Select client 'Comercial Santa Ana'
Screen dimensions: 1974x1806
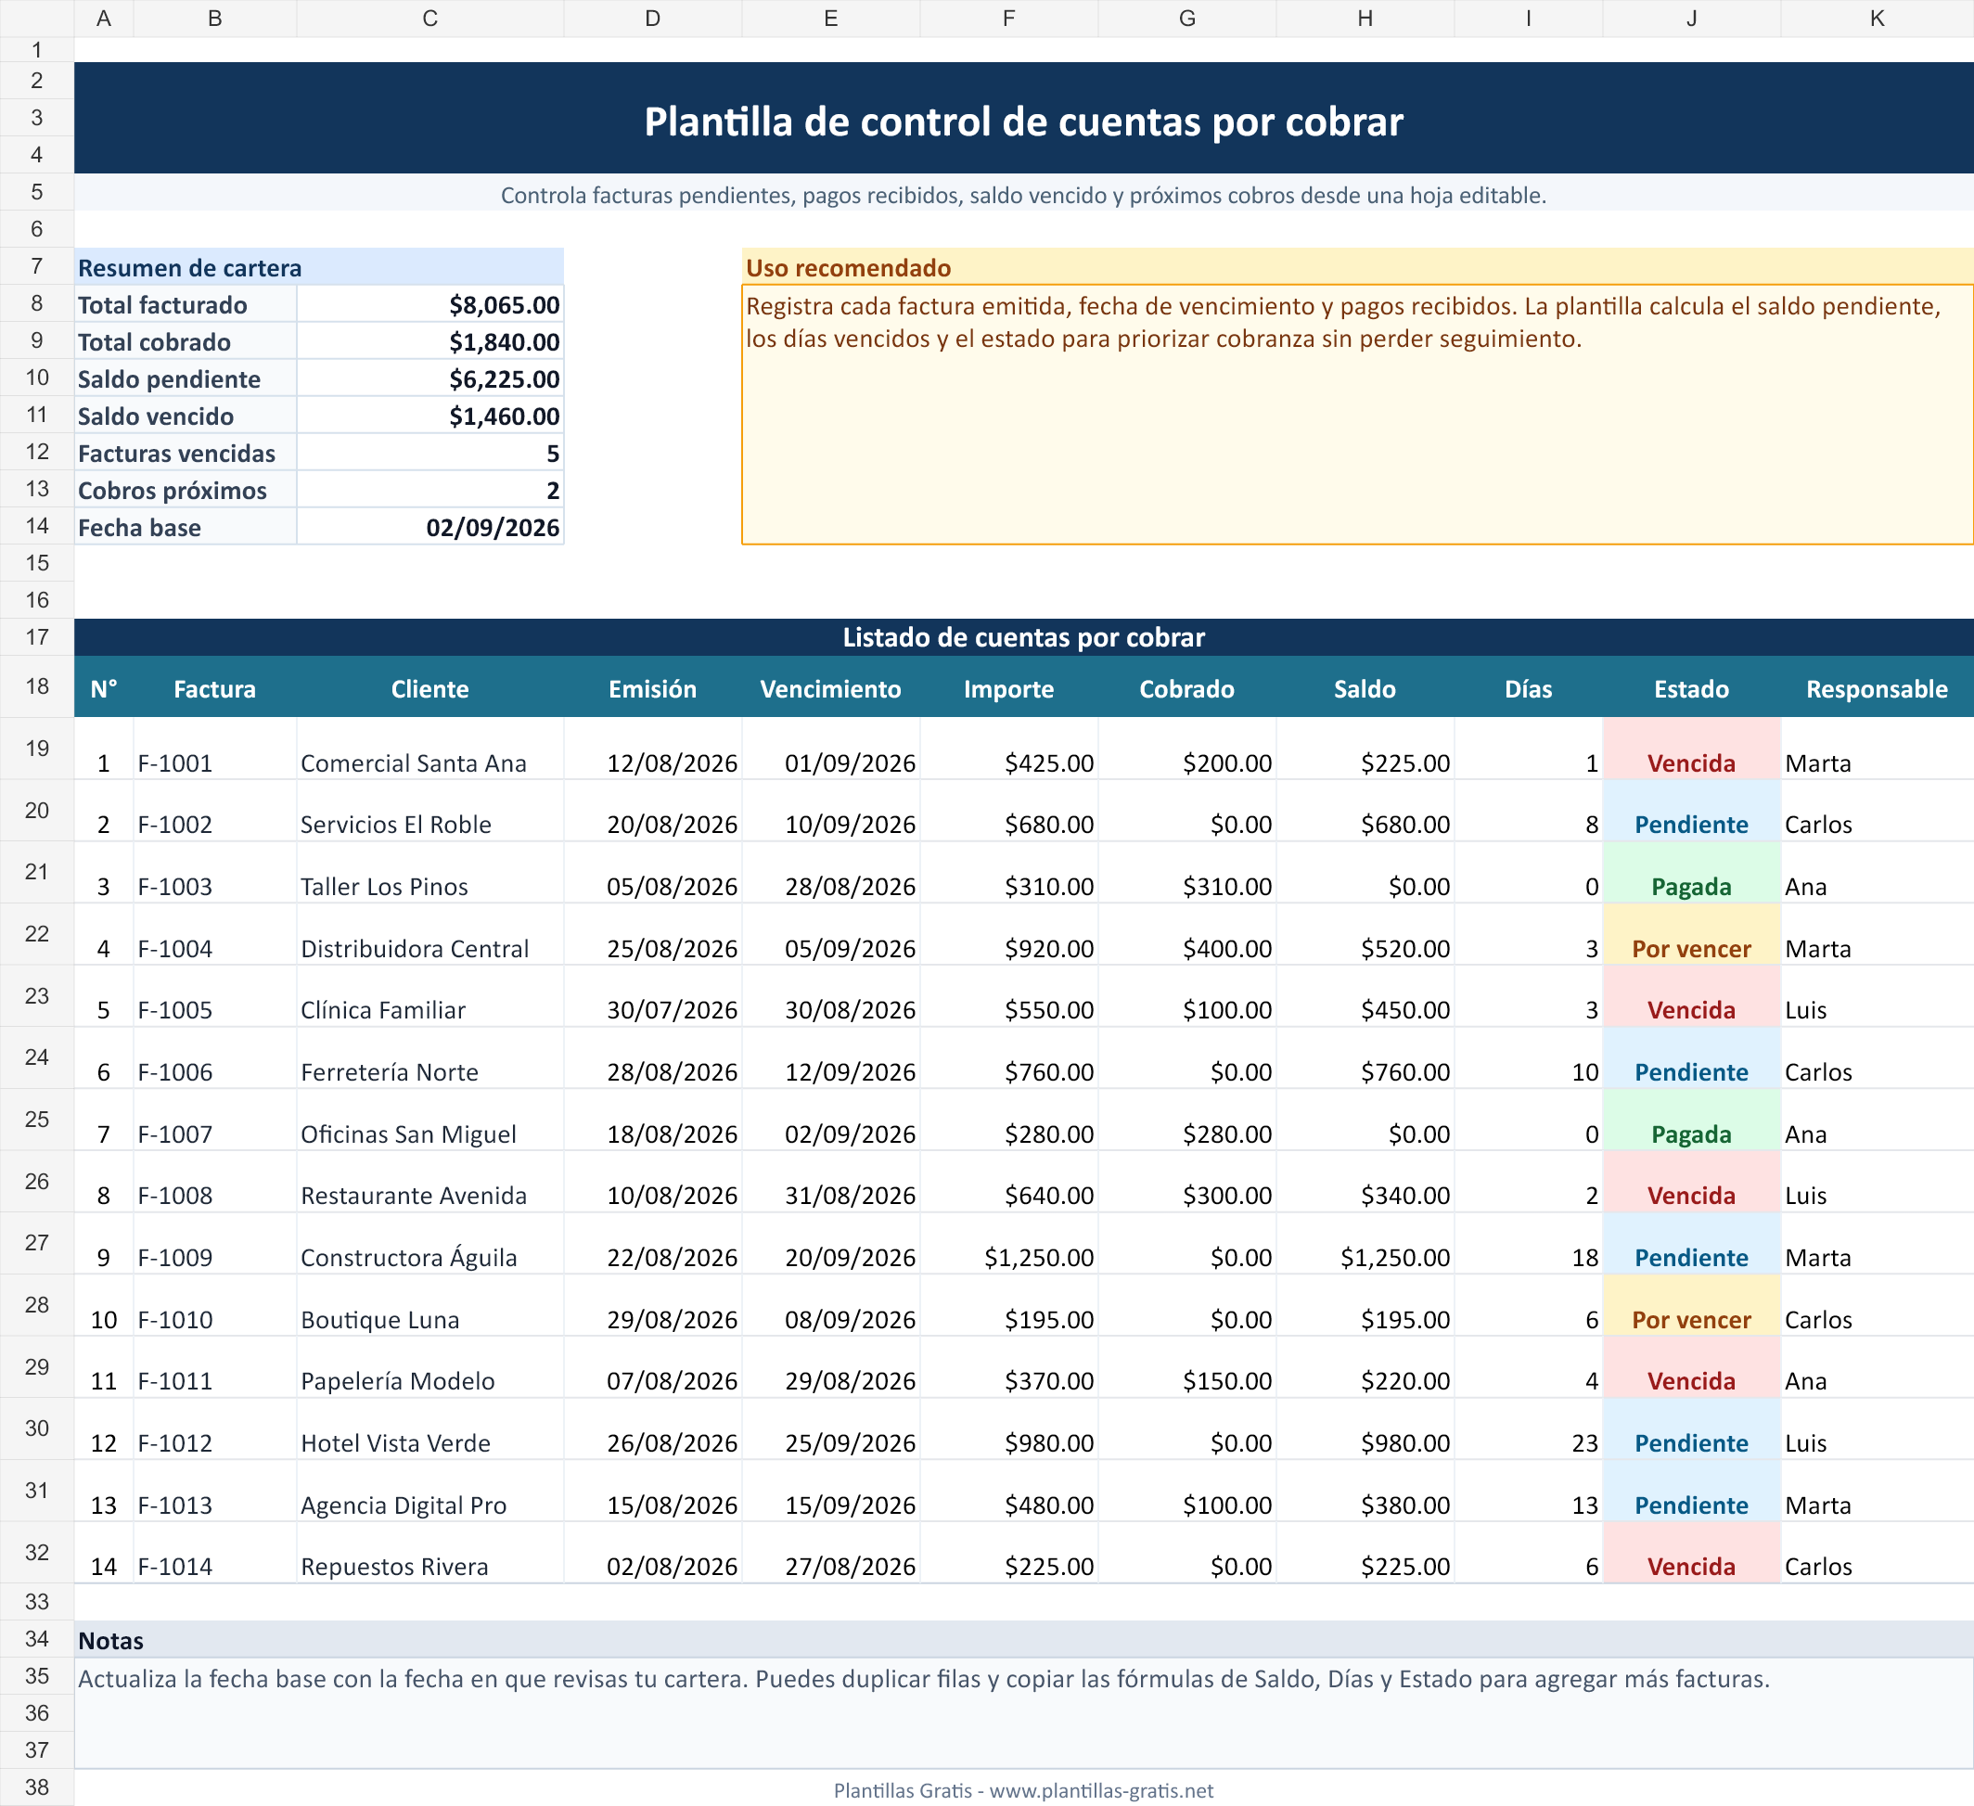point(429,749)
